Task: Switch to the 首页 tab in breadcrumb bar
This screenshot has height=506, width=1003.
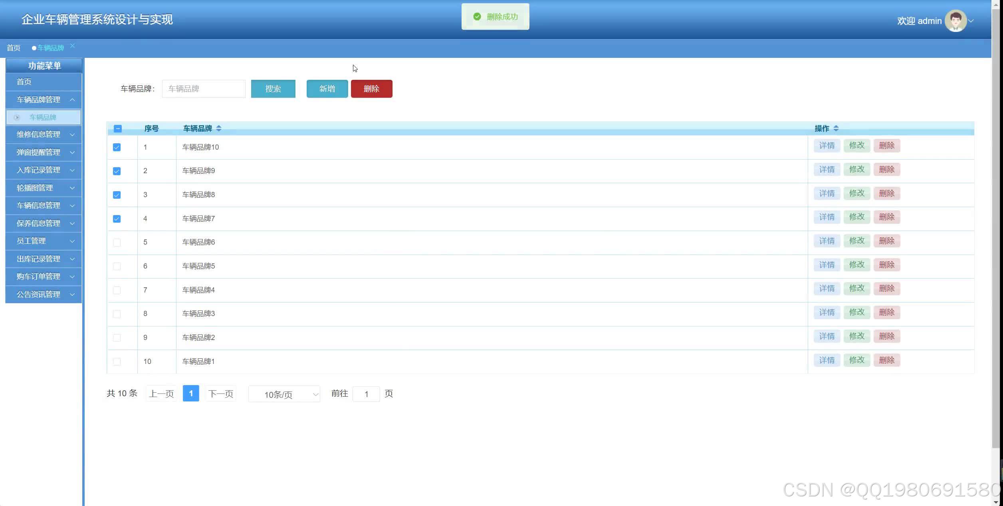Action: click(x=14, y=48)
